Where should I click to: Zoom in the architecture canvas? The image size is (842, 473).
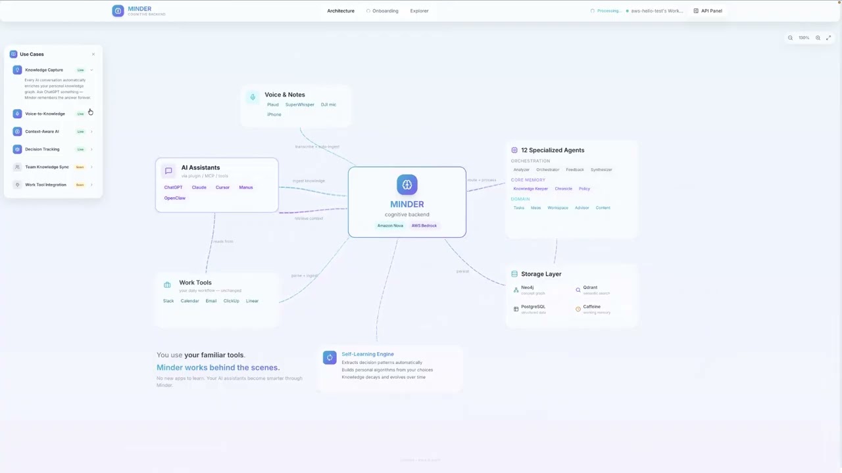coord(818,37)
